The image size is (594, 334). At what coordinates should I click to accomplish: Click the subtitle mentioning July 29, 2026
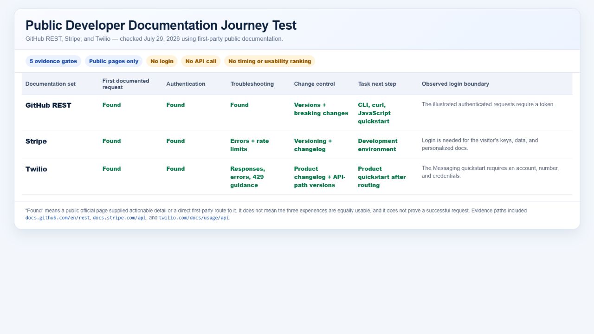(x=154, y=39)
